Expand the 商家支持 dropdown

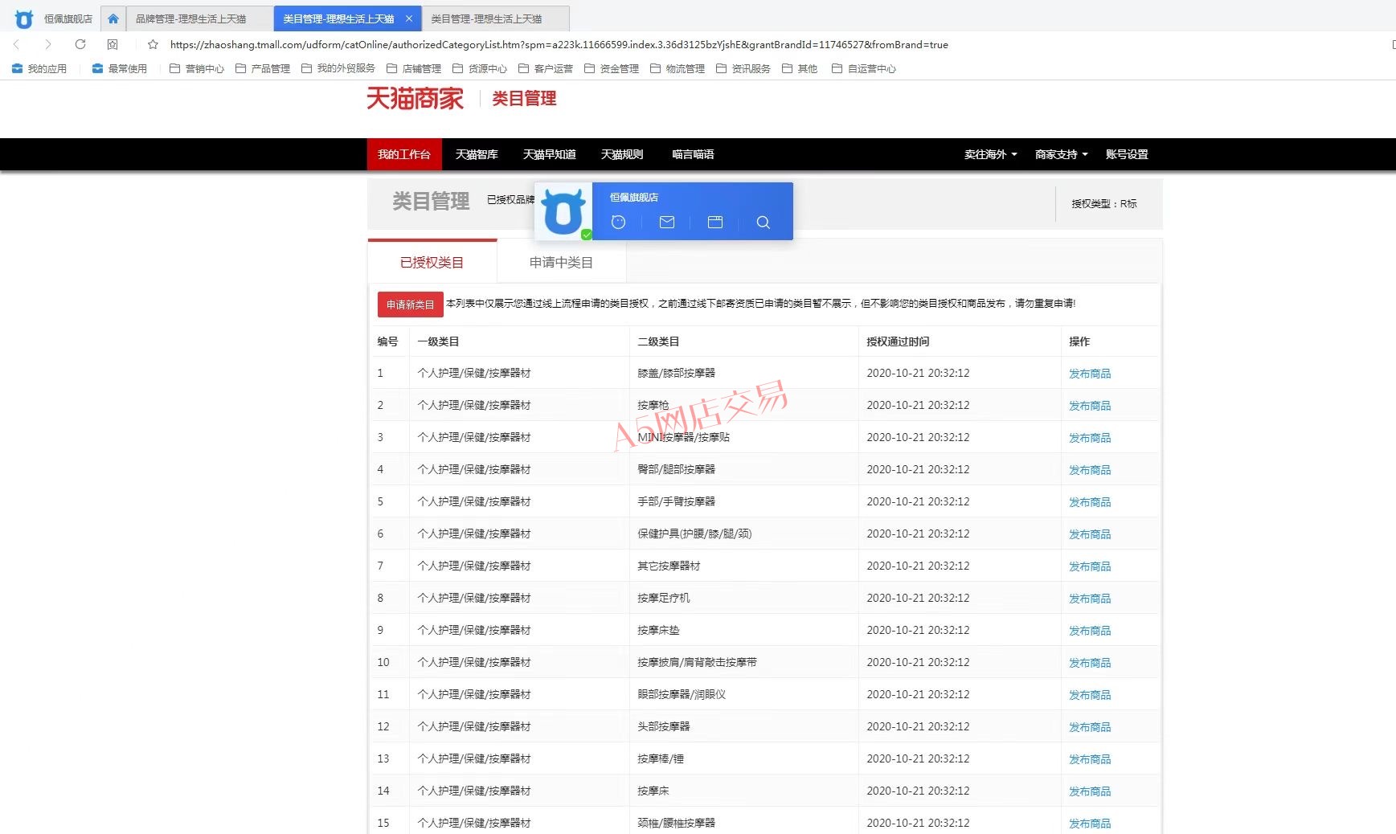1061,154
